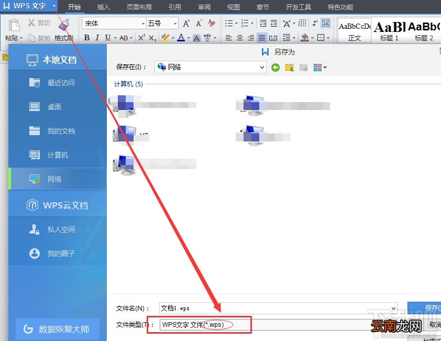The image size is (441, 341).
Task: Open the line spacing dropdown arrow
Action: [x=294, y=38]
